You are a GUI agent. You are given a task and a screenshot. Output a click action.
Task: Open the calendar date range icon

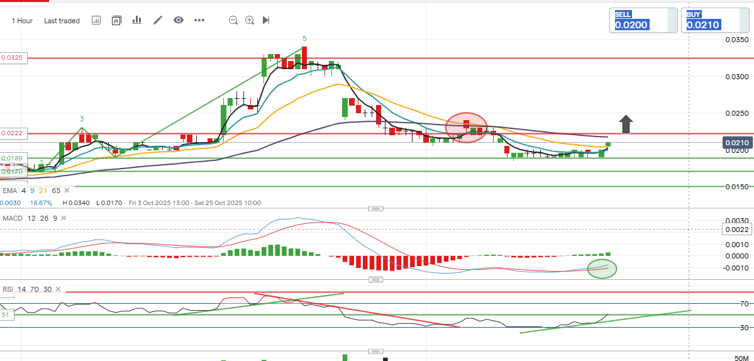coord(96,20)
